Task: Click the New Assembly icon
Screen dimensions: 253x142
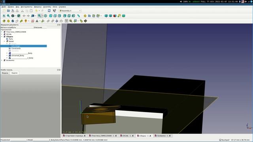Action: click(x=4, y=21)
